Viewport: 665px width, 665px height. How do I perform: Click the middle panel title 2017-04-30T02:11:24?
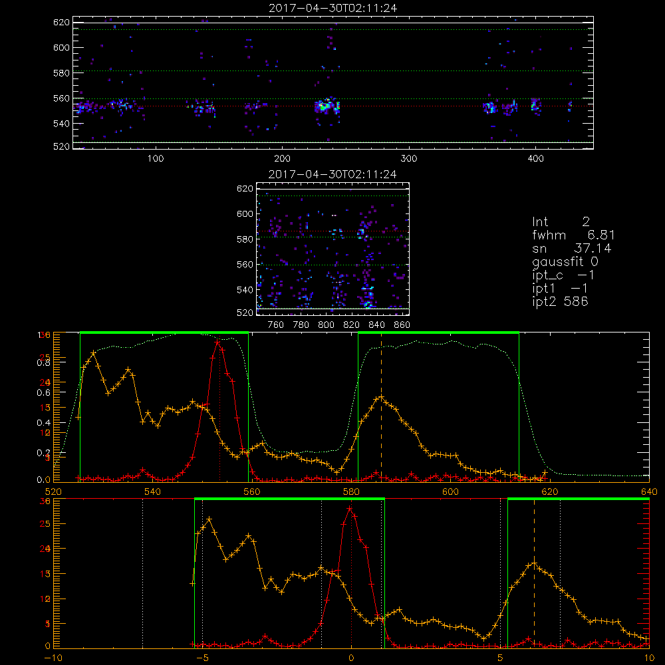coord(333,174)
